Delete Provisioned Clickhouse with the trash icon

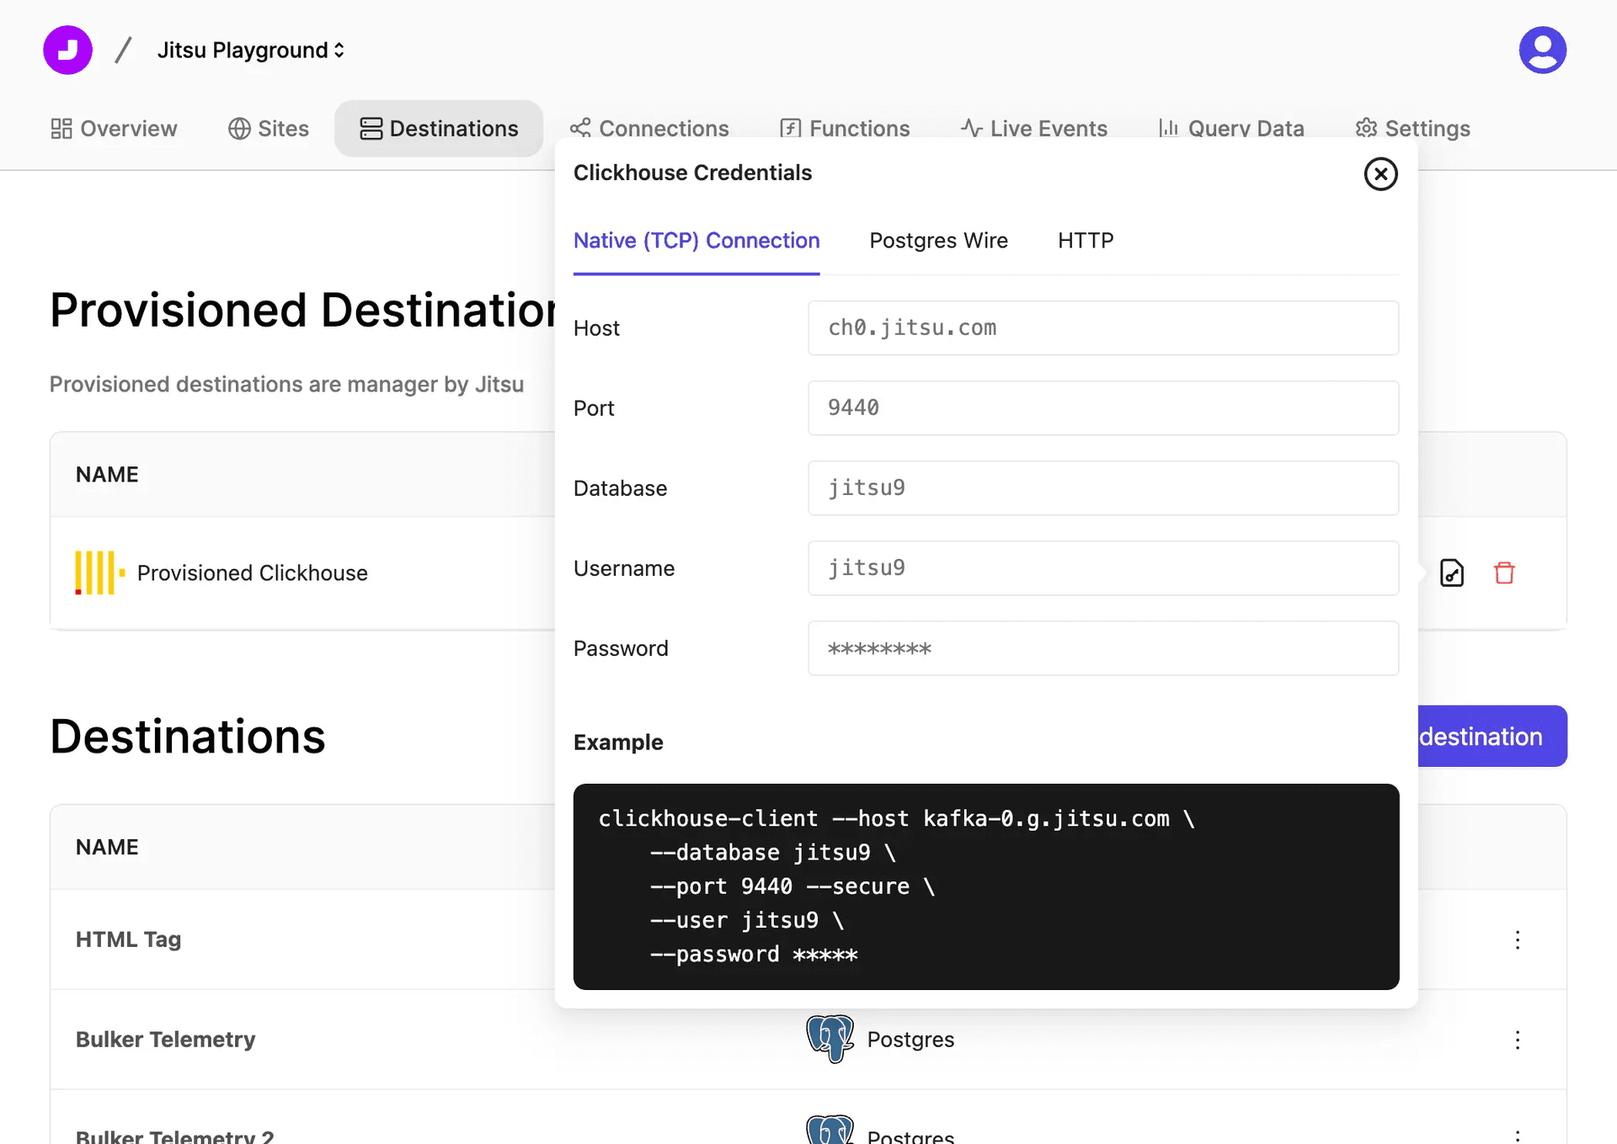(x=1506, y=573)
